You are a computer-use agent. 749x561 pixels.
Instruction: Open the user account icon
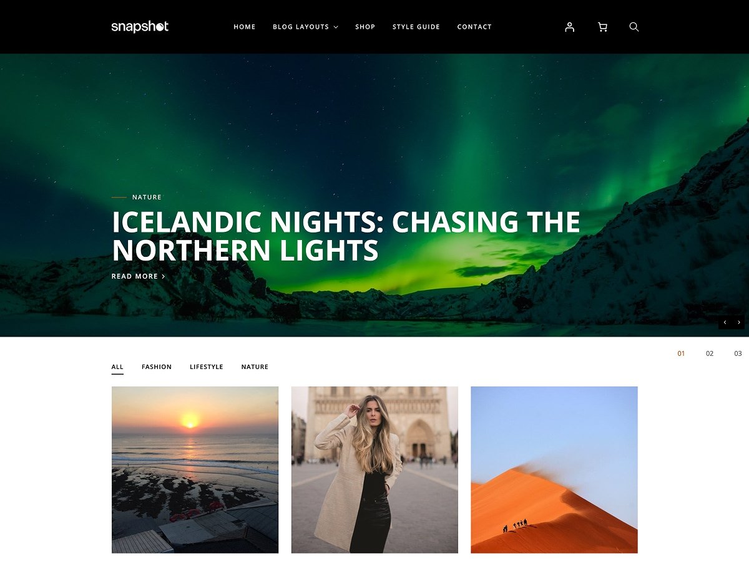coord(569,27)
